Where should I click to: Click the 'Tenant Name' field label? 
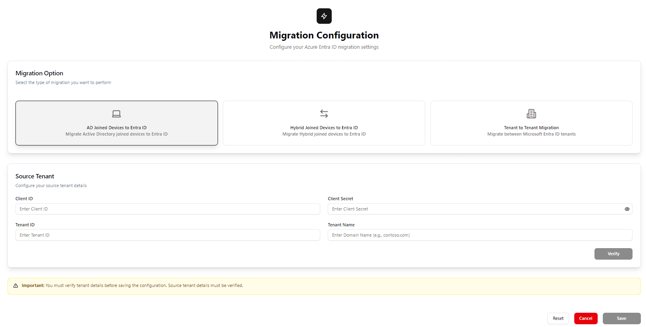(341, 225)
